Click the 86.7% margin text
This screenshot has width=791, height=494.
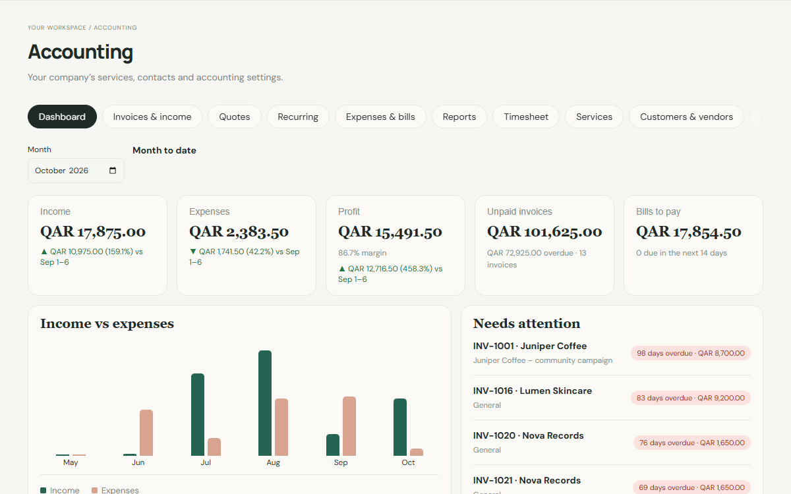click(363, 253)
